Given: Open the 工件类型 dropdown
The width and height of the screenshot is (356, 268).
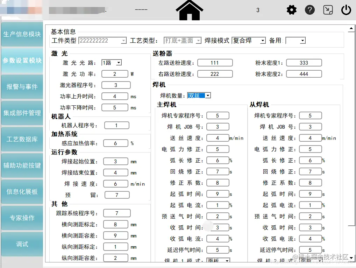Looking at the screenshot, I should coord(123,41).
